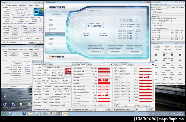Click the ATI Radeon logo in GPU-Z

tap(68, 71)
